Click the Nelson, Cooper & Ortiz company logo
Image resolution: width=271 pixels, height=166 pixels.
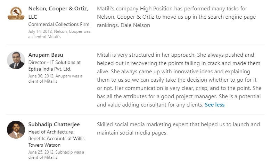point(16,13)
